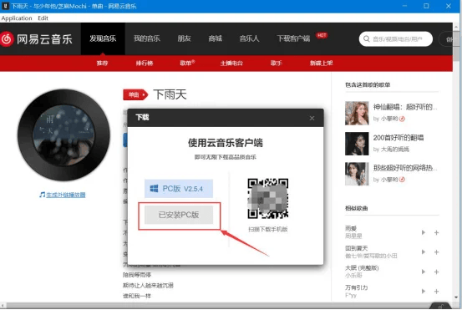Click the music note icon beside 生成外链播放器
The image size is (462, 310).
tap(42, 195)
